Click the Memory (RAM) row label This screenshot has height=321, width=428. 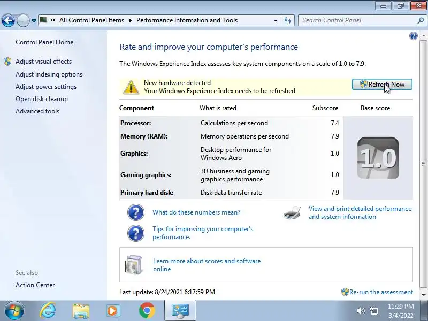tap(144, 136)
